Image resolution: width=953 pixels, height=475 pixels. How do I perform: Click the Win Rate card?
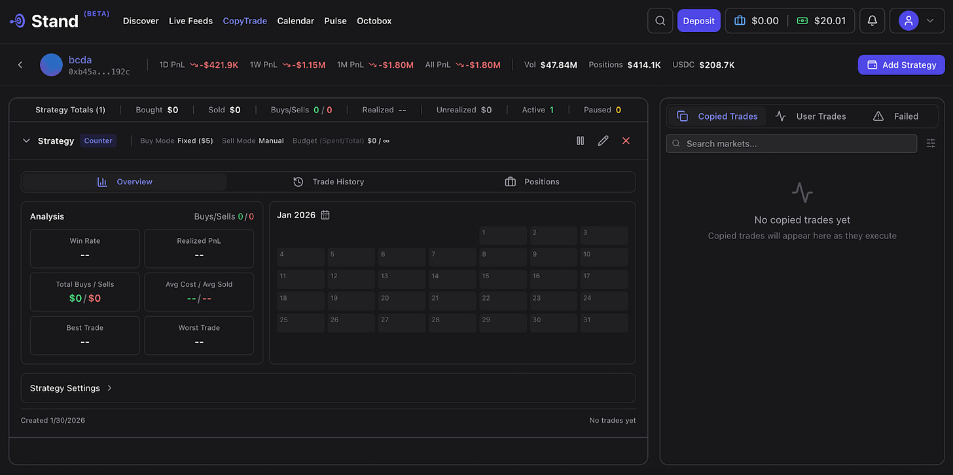pyautogui.click(x=85, y=248)
